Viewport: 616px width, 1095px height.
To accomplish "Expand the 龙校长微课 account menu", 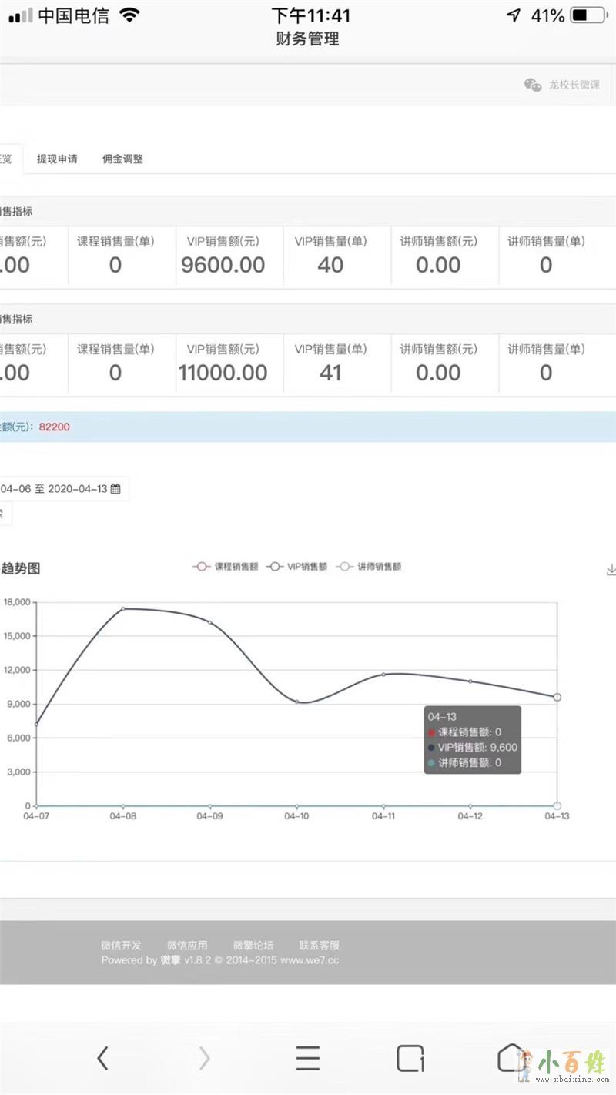I will (x=574, y=85).
